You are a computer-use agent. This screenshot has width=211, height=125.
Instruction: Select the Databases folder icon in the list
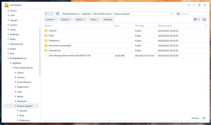[x=46, y=41]
